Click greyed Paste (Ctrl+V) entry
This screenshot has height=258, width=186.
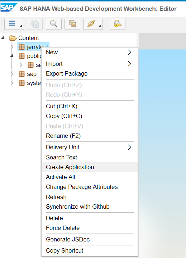(90, 126)
